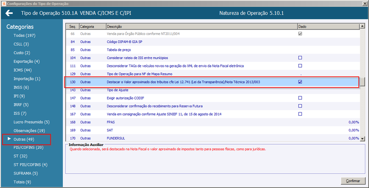Toggle Desconsiderar TAGs de veículos novos checkbox
The height and width of the screenshot is (188, 369).
coord(300,66)
